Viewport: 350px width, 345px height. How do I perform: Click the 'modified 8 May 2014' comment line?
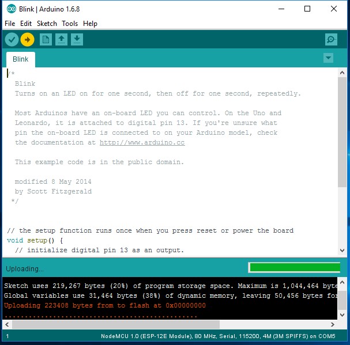coord(53,181)
